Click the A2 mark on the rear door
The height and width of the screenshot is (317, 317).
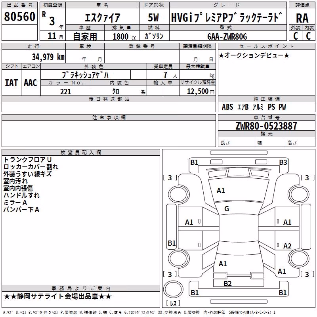[x=287, y=246]
